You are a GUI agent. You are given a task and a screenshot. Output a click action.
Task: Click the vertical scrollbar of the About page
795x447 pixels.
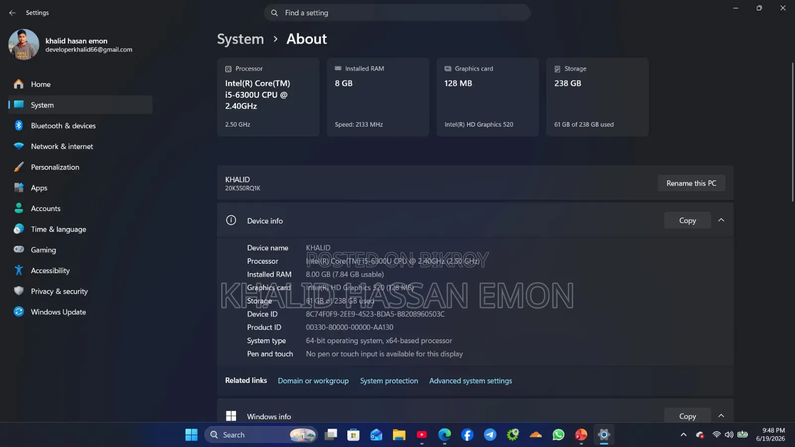tap(793, 132)
